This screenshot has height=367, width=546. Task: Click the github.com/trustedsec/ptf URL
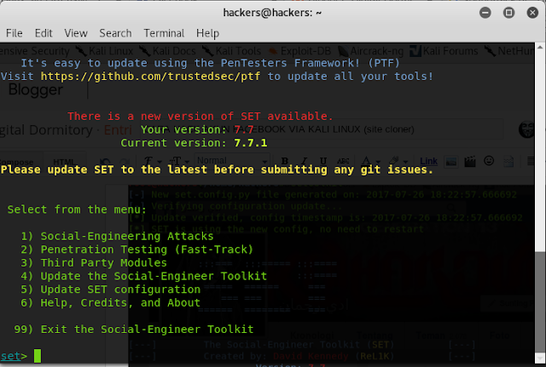pyautogui.click(x=150, y=76)
